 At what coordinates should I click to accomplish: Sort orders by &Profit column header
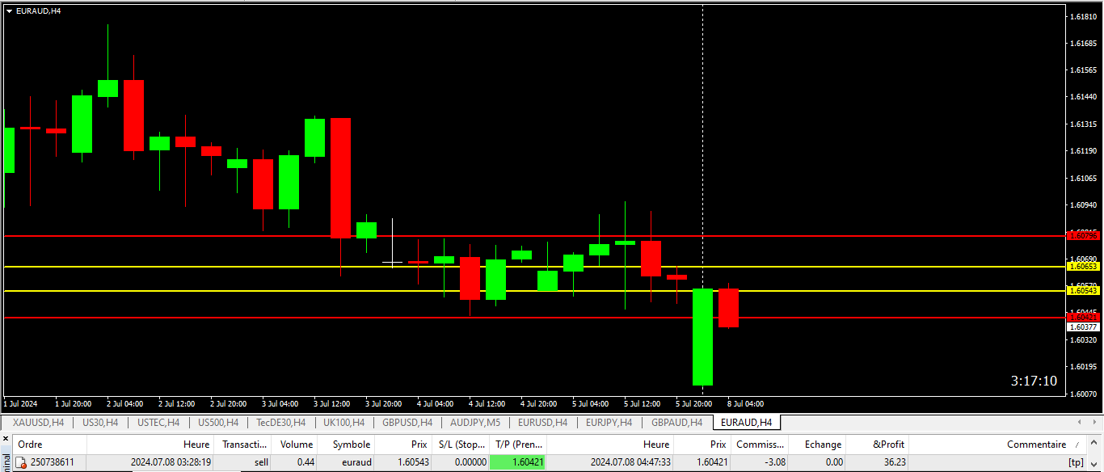coord(888,444)
